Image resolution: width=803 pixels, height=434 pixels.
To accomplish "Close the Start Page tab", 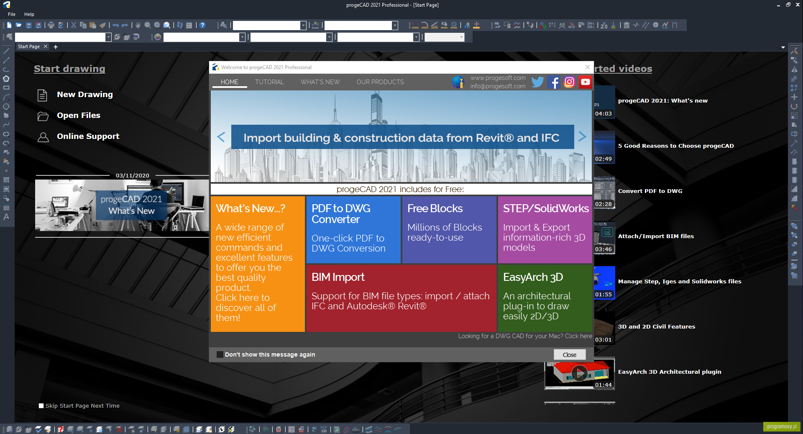I will [46, 46].
